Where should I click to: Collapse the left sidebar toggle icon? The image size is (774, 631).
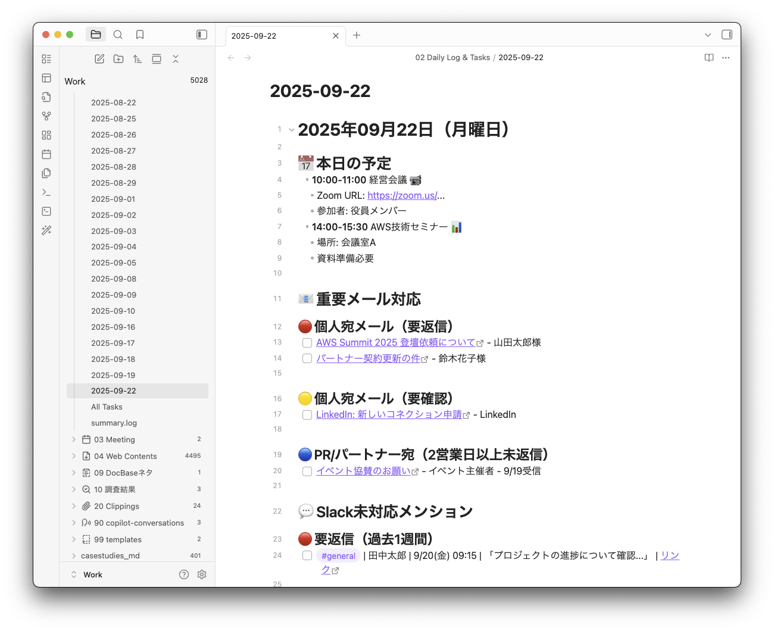(x=202, y=35)
